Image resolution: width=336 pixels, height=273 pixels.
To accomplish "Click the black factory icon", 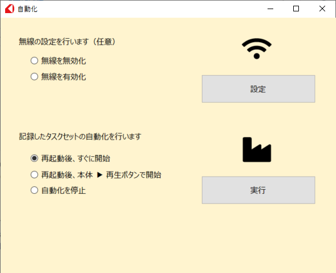I will click(257, 149).
